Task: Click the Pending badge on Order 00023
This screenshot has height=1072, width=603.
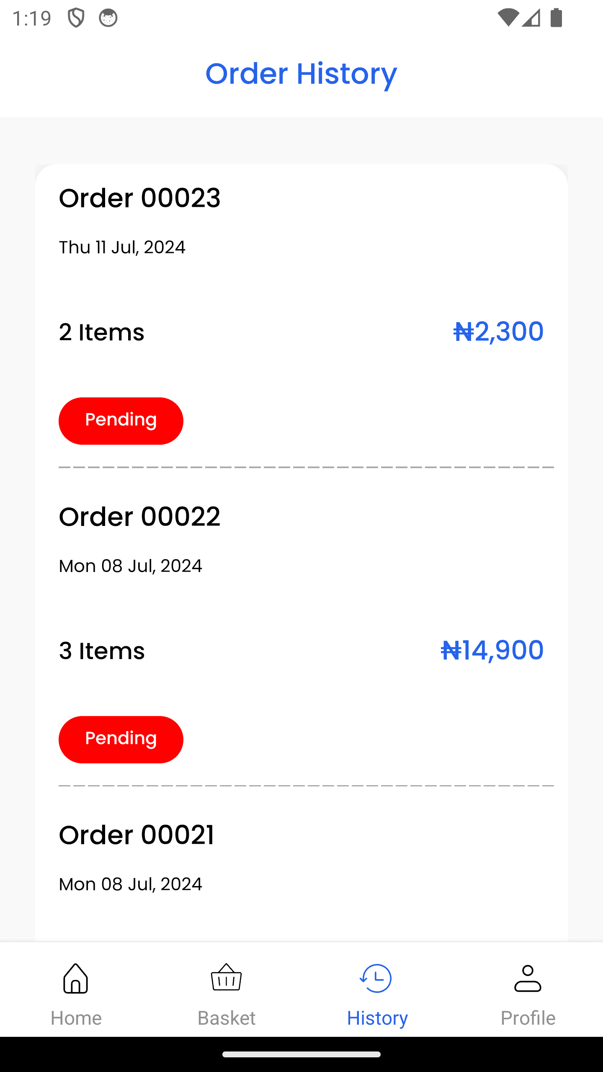Action: coord(121,421)
